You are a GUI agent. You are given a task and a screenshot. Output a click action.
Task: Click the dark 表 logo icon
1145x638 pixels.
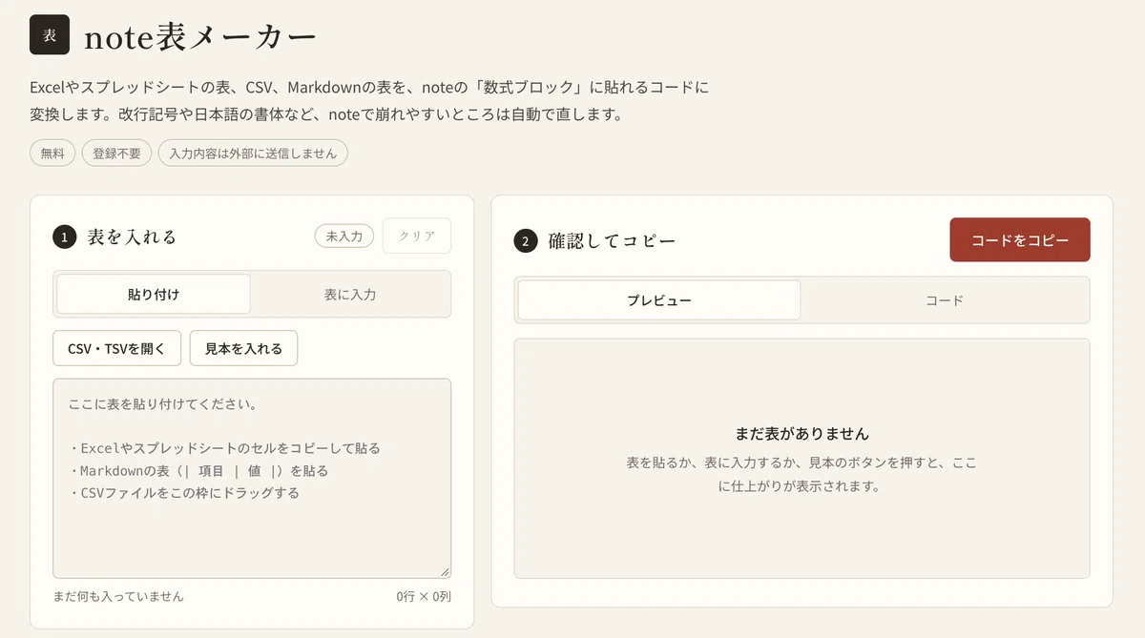click(x=50, y=35)
